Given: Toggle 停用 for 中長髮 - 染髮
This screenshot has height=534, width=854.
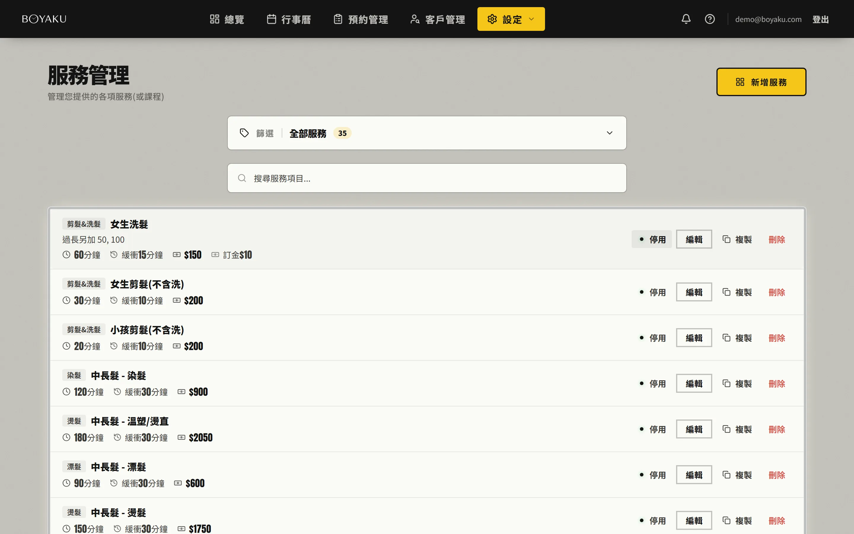Looking at the screenshot, I should pos(652,383).
